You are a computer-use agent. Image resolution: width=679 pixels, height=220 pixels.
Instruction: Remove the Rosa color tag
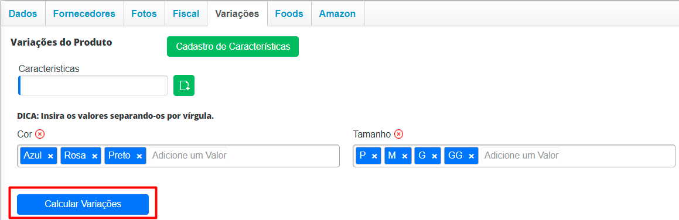coord(94,156)
